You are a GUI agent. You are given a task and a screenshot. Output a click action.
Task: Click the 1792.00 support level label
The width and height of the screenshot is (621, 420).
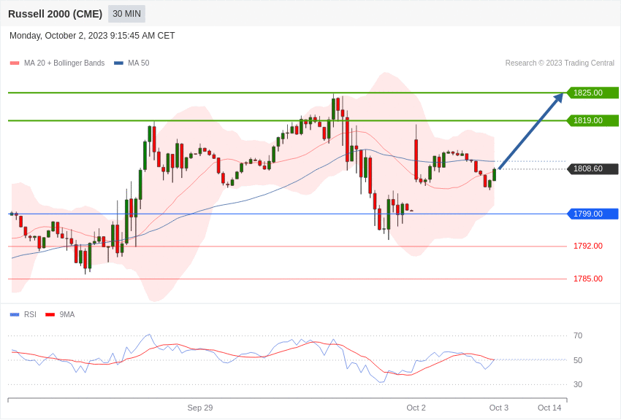[587, 246]
